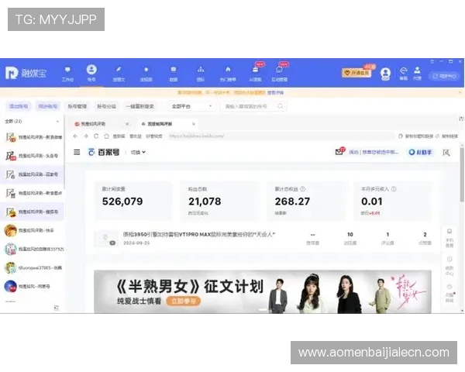Click the copy link button at toolbar right

coord(447,136)
